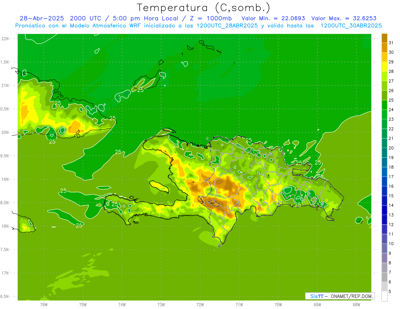
Task: Click the '22N' latitude axis label
Action: pos(5,39)
